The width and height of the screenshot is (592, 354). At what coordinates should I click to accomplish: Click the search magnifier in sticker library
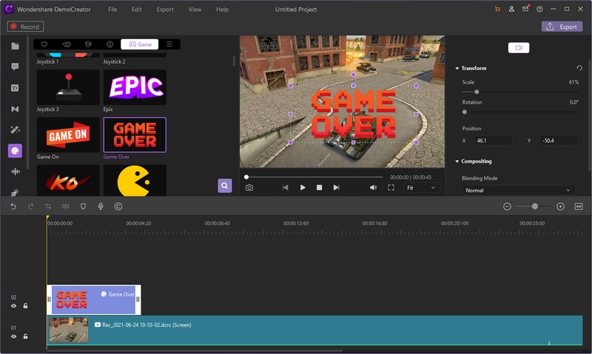[225, 185]
